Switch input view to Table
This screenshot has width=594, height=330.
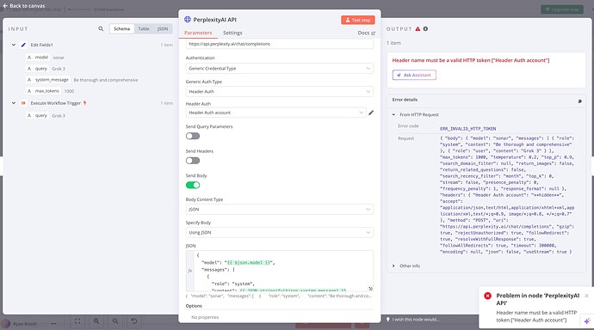coord(144,28)
